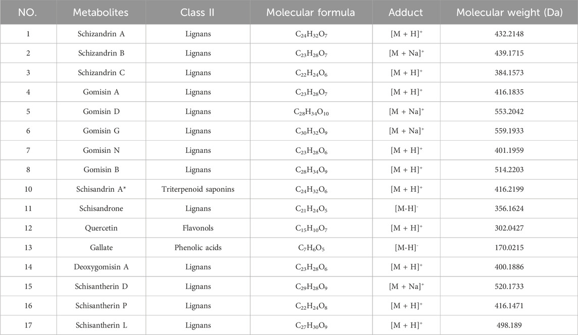
Task: Select molecular weight value 498.189
Action: click(x=509, y=325)
